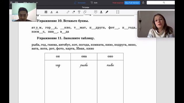Viewport: 184px width, 103px height.
Task: Switch to Edit mode
Action: [94, 3]
